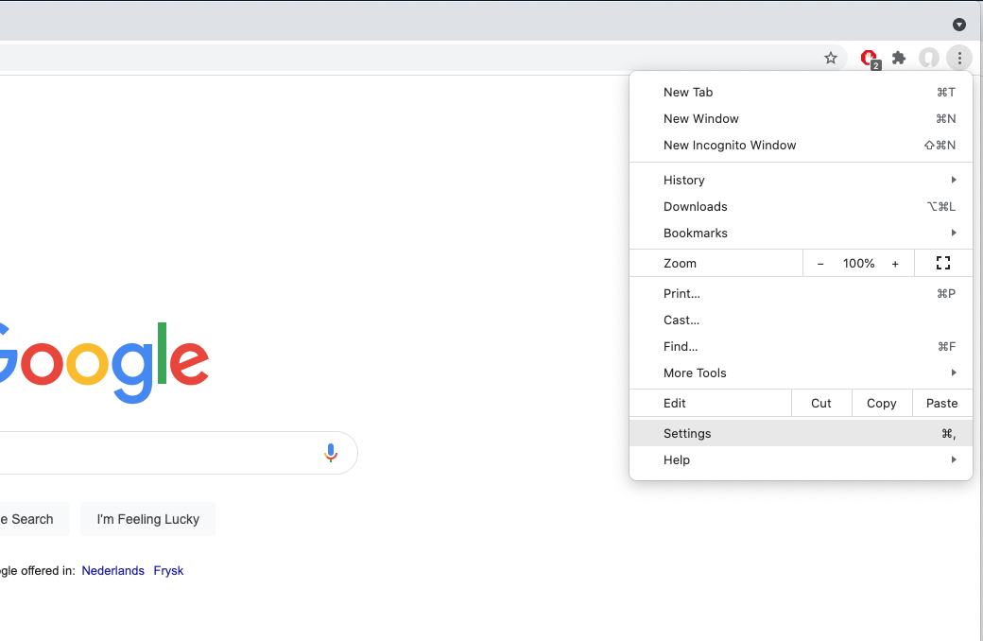The height and width of the screenshot is (641, 983).
Task: Open Downloads from the menu
Action: (x=801, y=206)
